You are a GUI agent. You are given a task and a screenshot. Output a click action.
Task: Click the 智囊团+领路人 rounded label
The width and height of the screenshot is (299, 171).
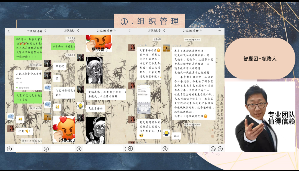(x=260, y=59)
